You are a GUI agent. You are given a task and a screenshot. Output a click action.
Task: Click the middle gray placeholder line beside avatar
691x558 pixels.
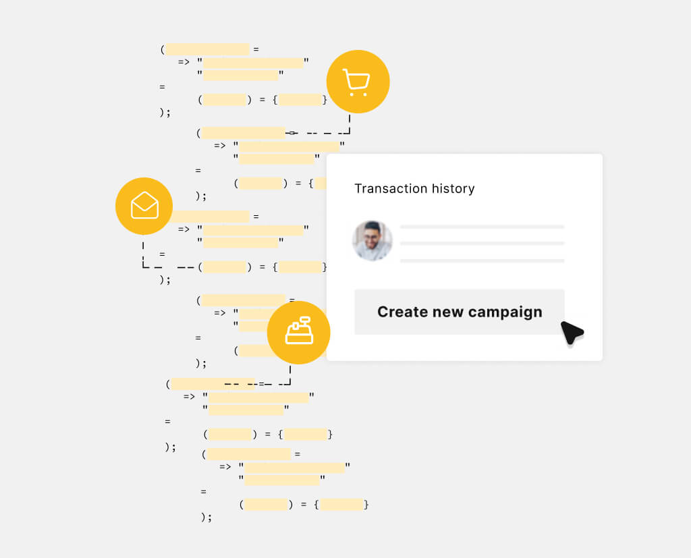482,244
